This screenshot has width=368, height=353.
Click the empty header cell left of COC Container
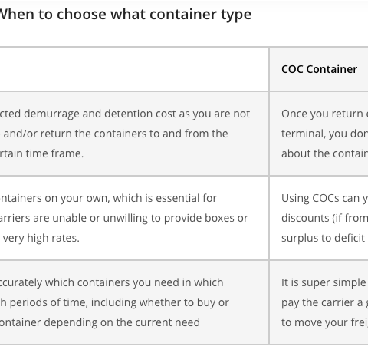point(134,69)
